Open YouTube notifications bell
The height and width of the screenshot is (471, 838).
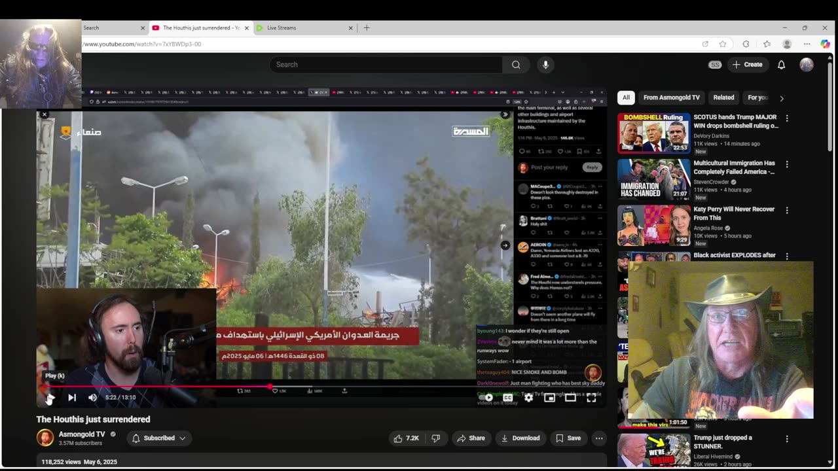click(x=781, y=65)
